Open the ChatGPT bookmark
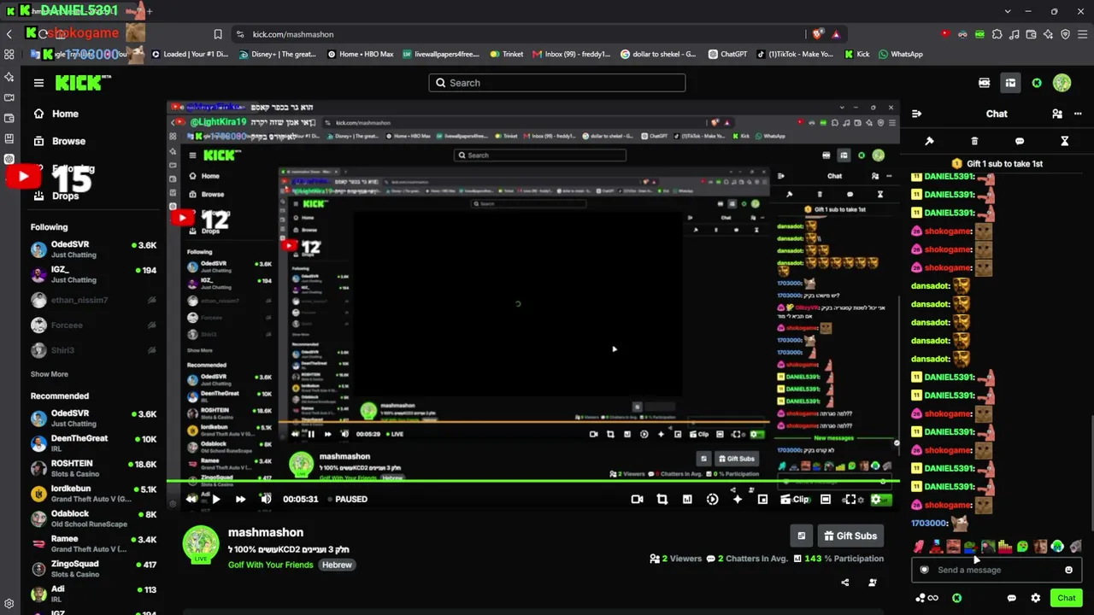This screenshot has height=615, width=1094. coord(727,54)
